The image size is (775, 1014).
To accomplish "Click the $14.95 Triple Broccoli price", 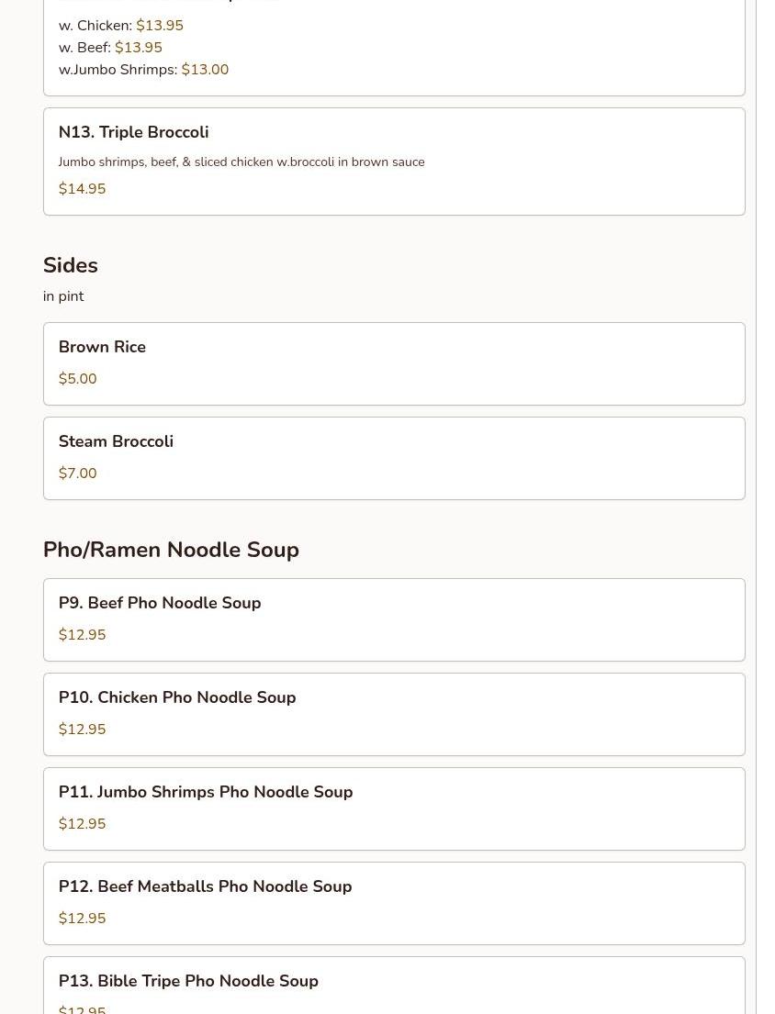I will click(x=82, y=189).
